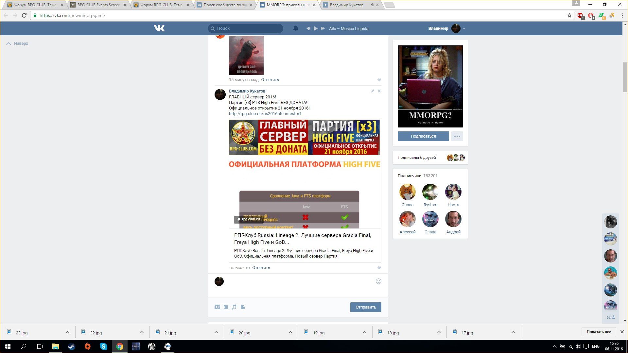
Task: Expand options for the 18.jpg download
Action: [x=439, y=332]
